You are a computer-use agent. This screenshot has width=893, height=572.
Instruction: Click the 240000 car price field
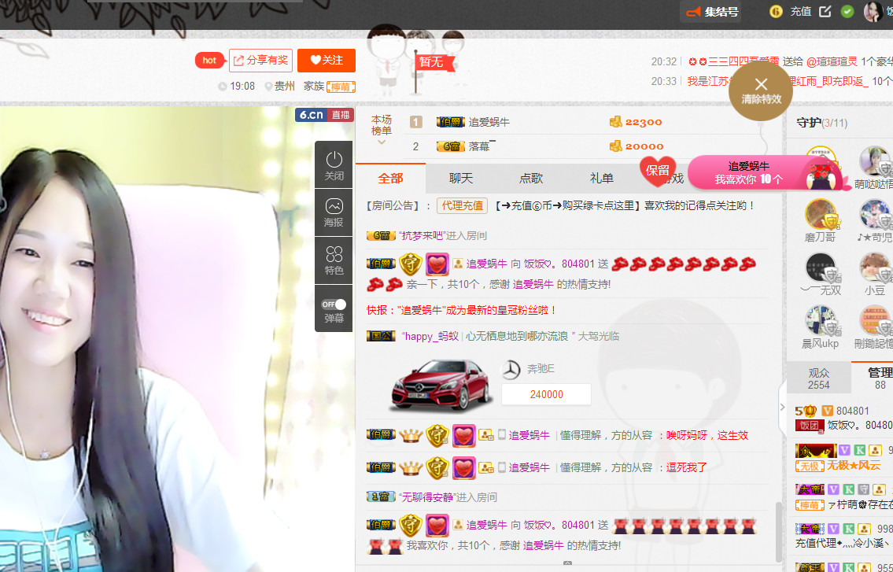tap(546, 394)
